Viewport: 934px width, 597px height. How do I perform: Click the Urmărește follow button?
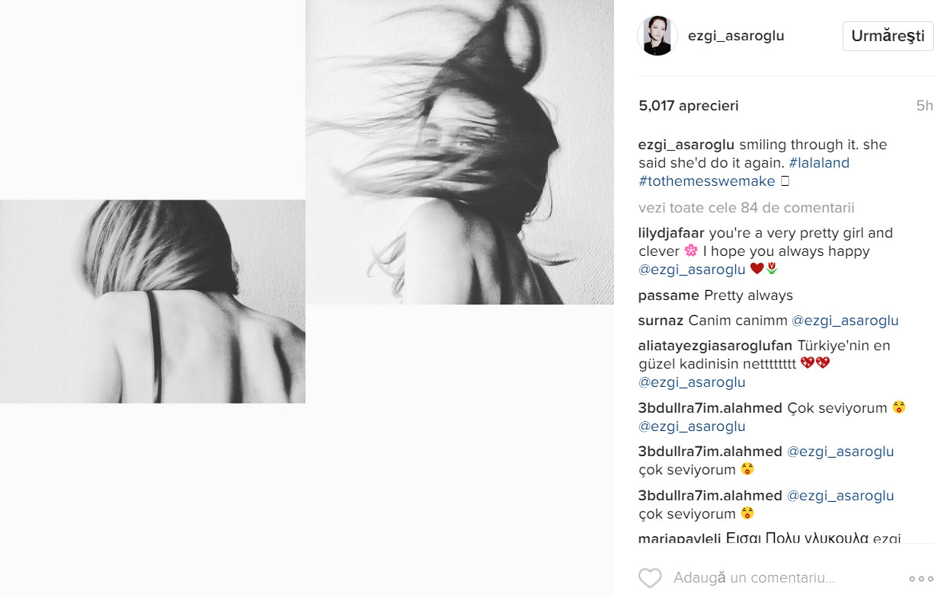tap(888, 36)
